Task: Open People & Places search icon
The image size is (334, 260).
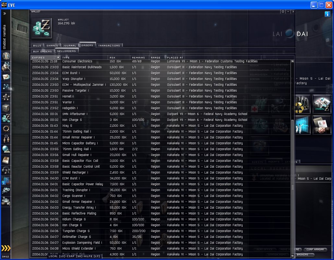Action: [6, 66]
